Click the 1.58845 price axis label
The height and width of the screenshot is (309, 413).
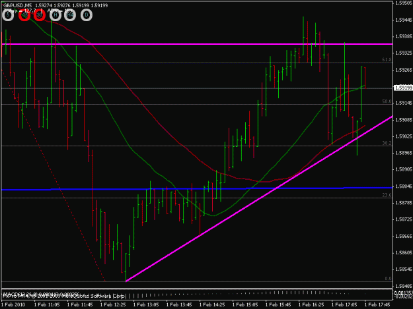click(x=404, y=186)
